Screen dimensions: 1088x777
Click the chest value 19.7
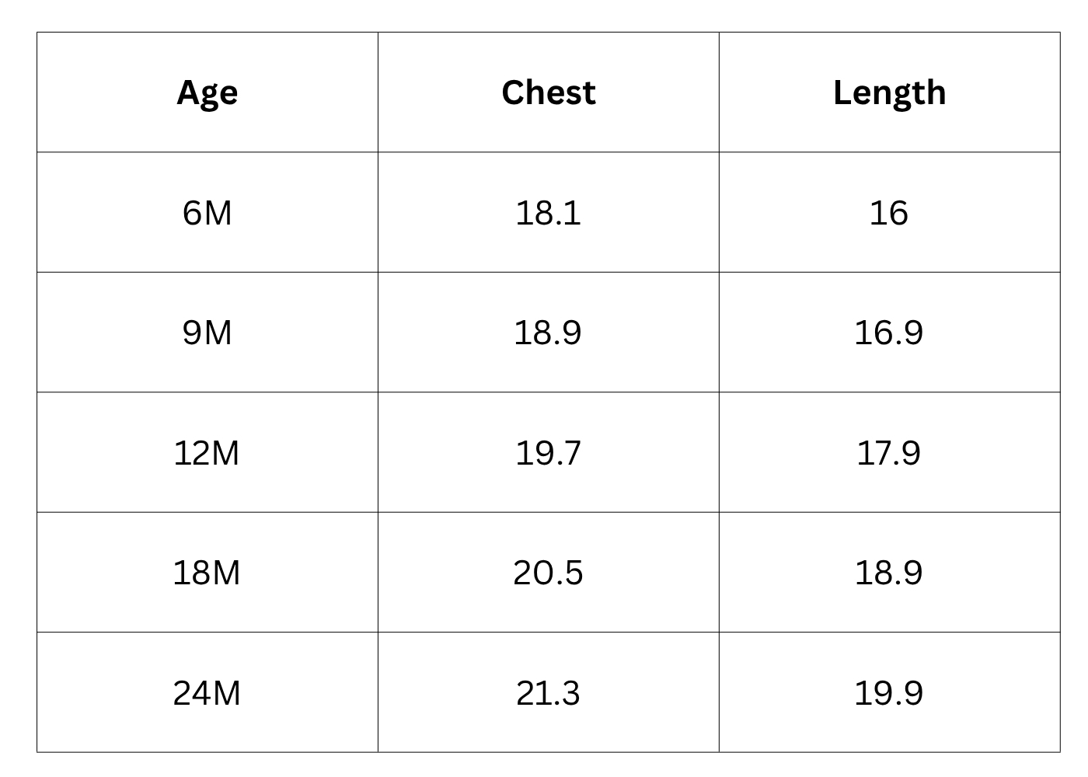point(548,453)
